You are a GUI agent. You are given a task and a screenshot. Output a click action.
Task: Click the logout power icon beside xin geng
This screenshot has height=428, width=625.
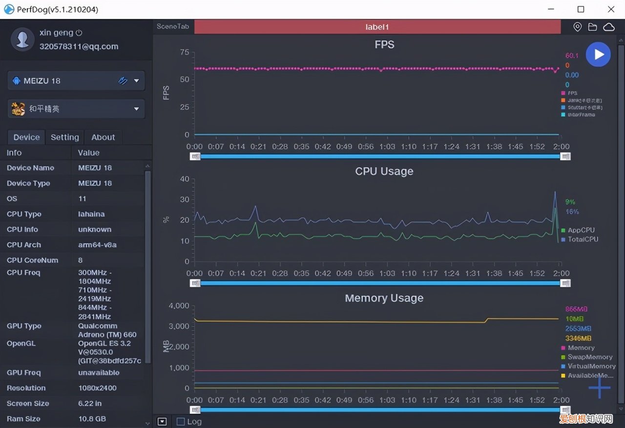point(79,33)
